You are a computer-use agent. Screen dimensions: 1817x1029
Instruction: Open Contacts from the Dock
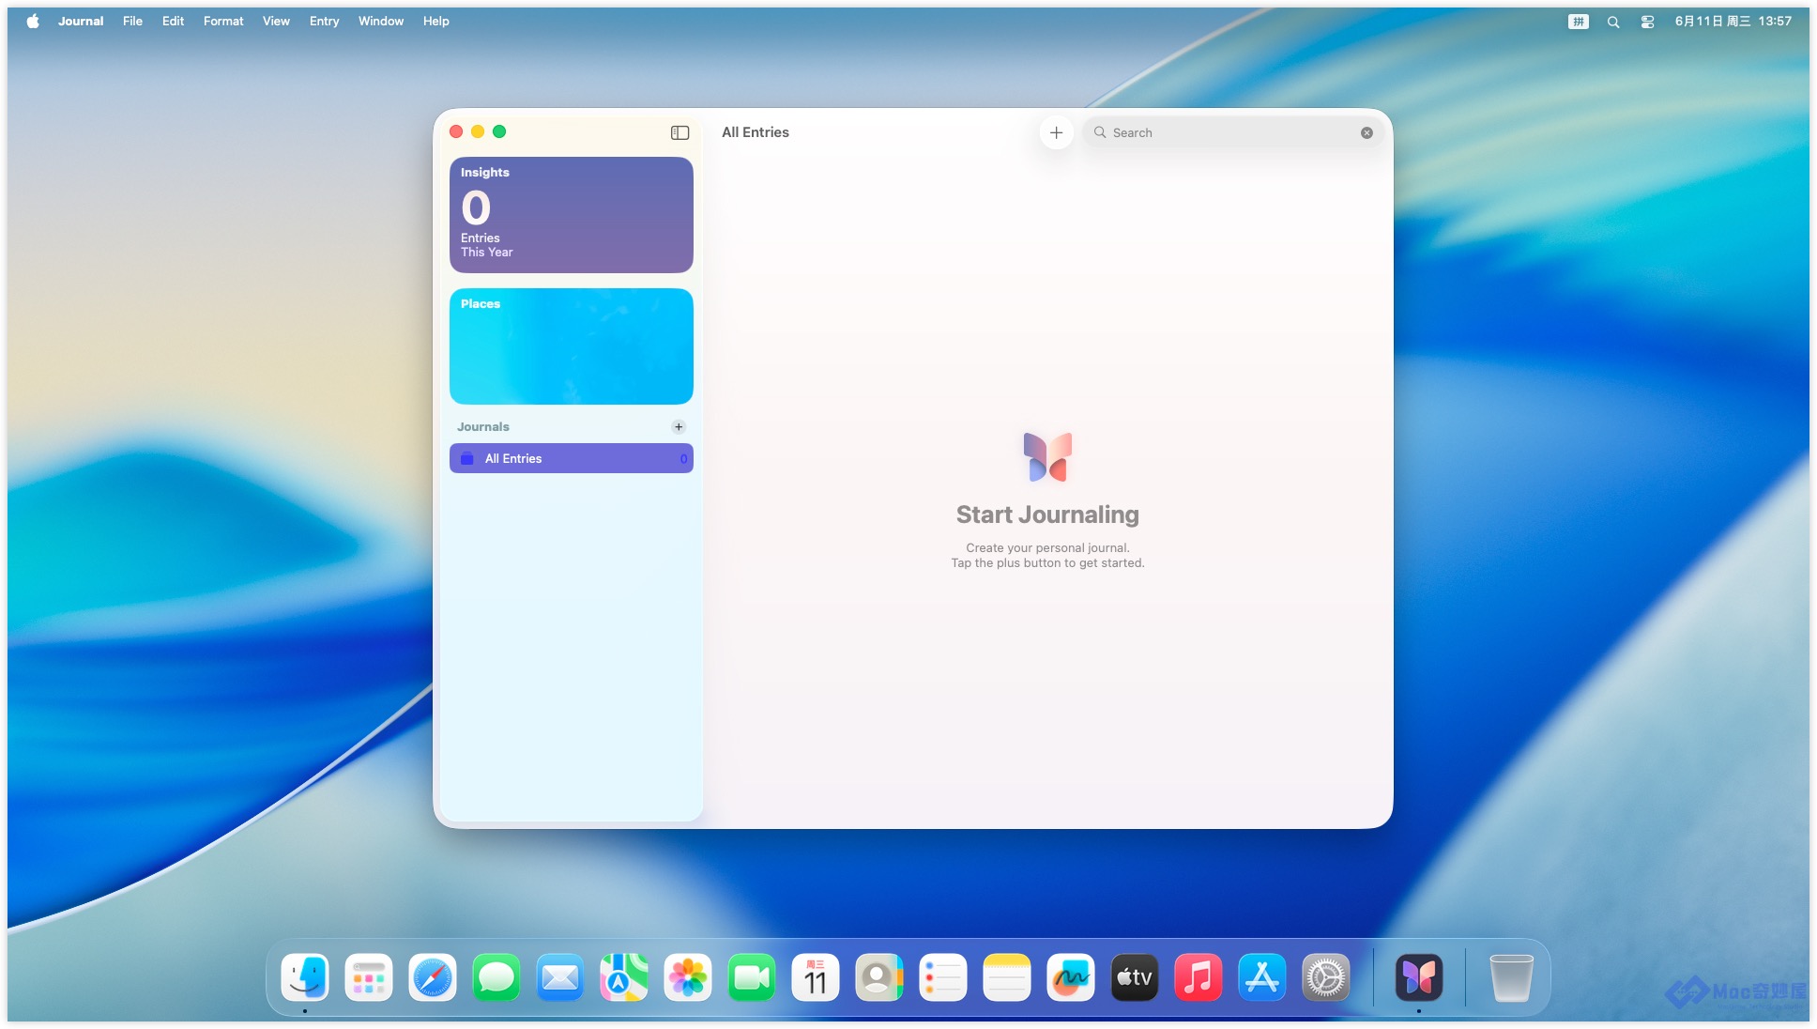coord(879,977)
